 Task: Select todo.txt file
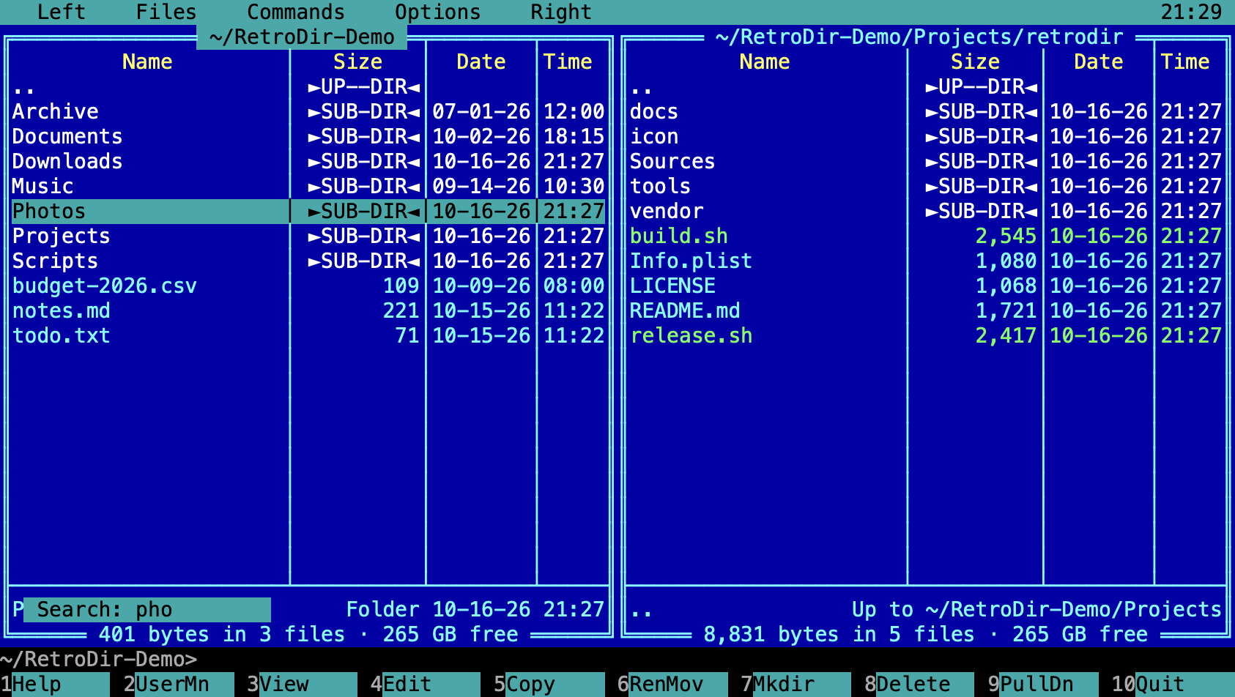pos(308,335)
